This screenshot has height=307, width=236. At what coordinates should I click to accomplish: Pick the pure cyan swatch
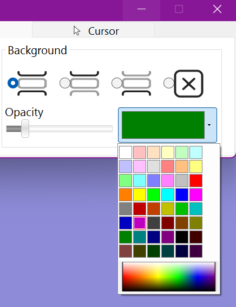click(x=168, y=195)
